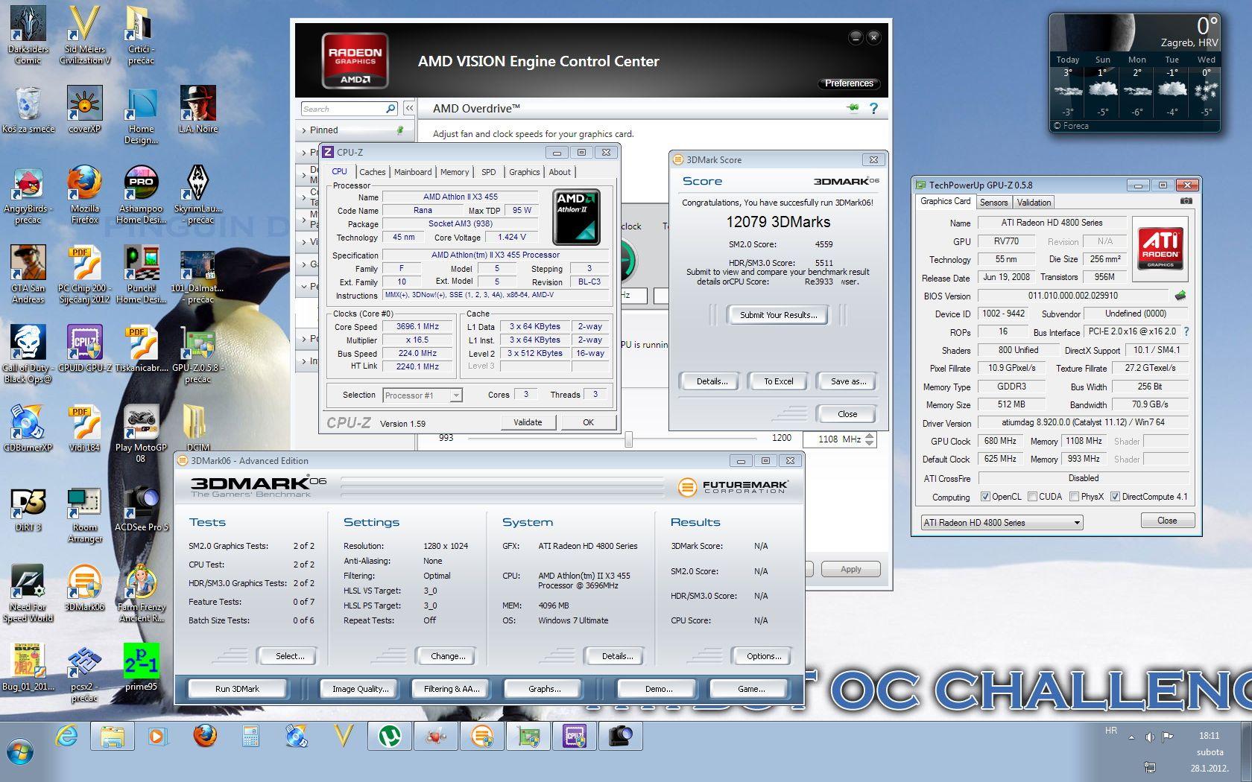Click the memory clock slider thumb in AMD Overdrive
Screen dimensions: 1252x782
pos(629,439)
